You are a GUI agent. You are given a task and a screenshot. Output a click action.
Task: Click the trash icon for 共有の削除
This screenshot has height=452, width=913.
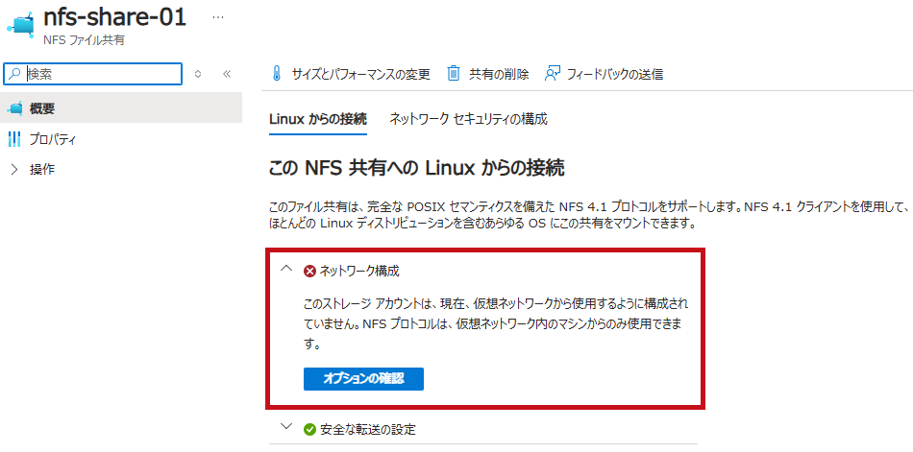click(x=454, y=74)
